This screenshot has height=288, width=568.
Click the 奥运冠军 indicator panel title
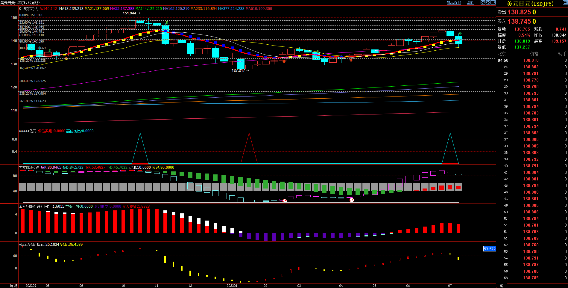[28, 245]
